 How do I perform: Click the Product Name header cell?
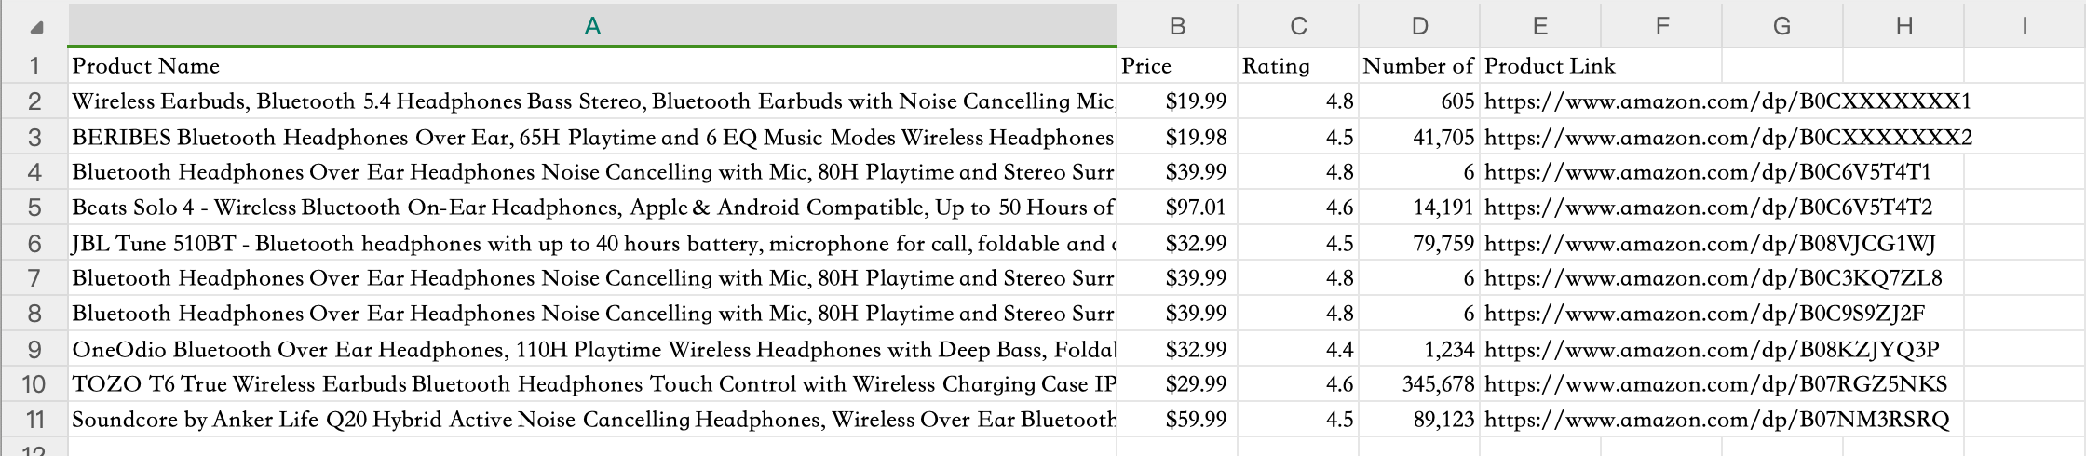coord(592,66)
